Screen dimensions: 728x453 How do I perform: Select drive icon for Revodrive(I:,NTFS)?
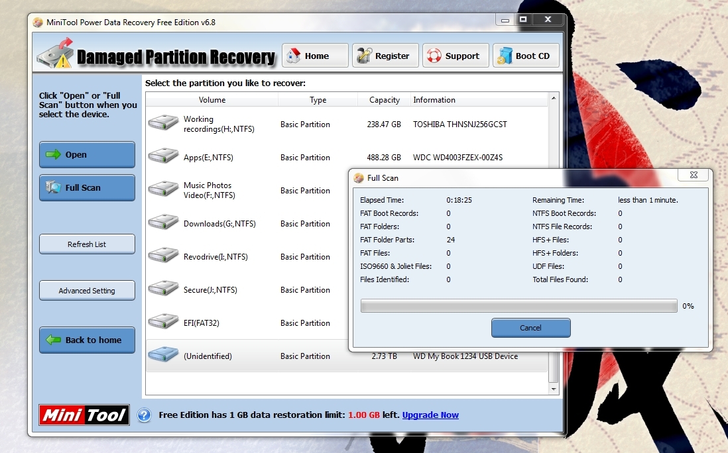click(x=163, y=255)
